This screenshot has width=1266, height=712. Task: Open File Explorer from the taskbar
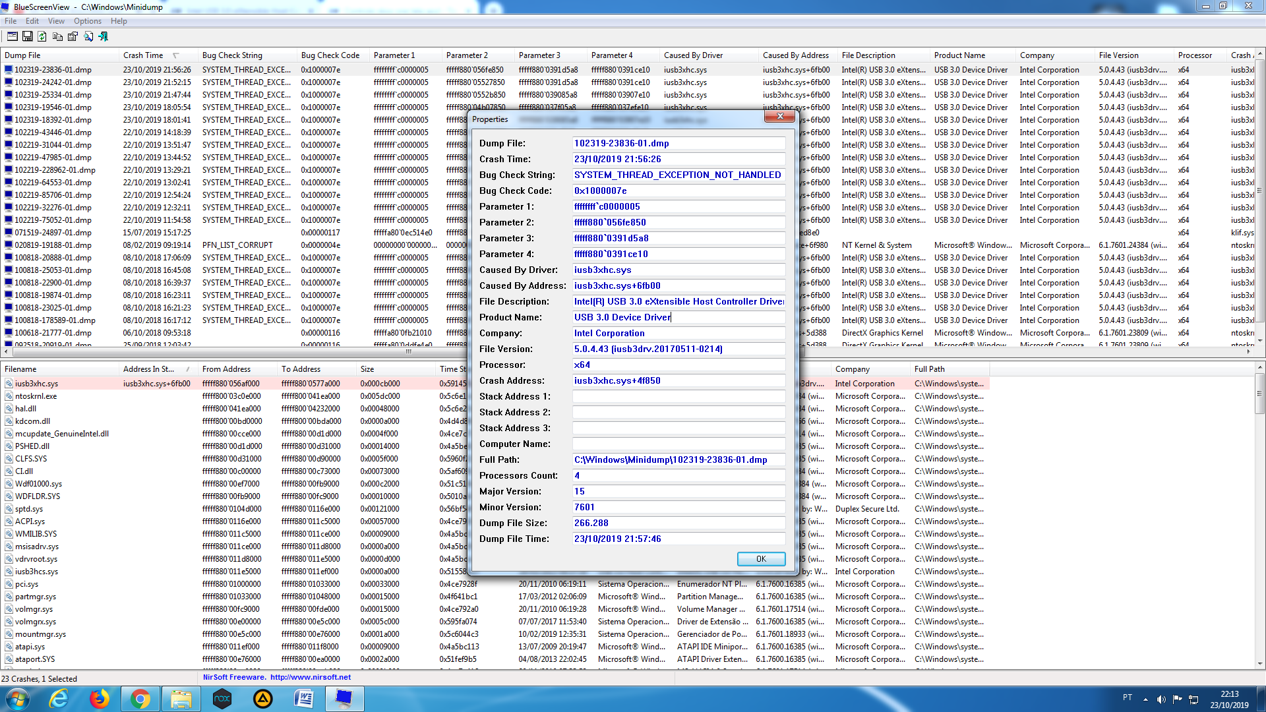click(181, 699)
